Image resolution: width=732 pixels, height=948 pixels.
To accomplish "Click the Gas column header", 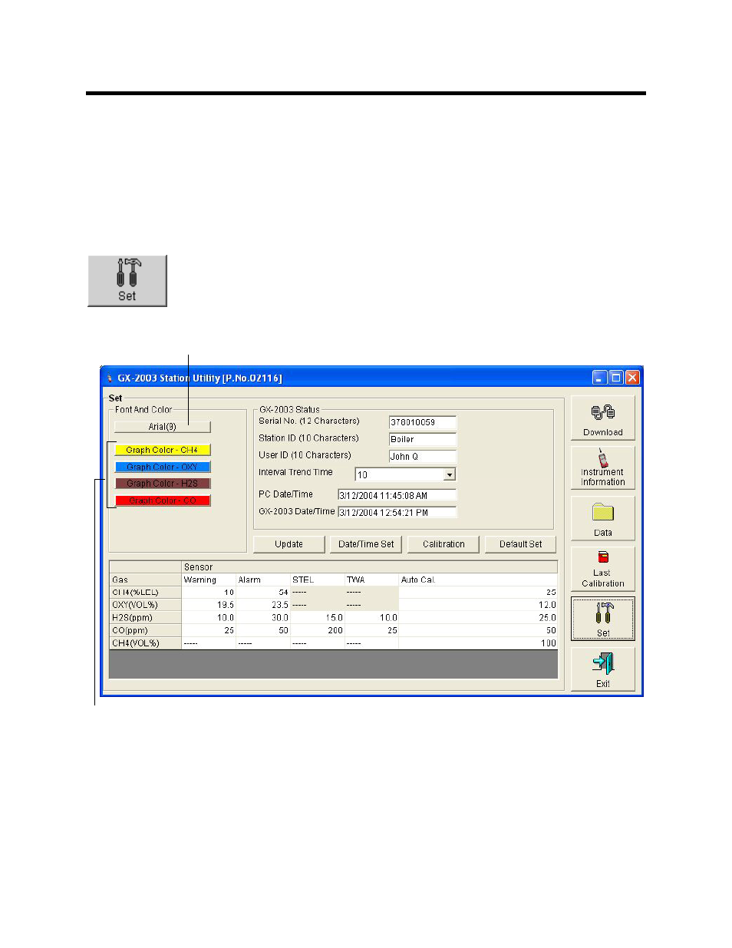I will click(x=145, y=580).
